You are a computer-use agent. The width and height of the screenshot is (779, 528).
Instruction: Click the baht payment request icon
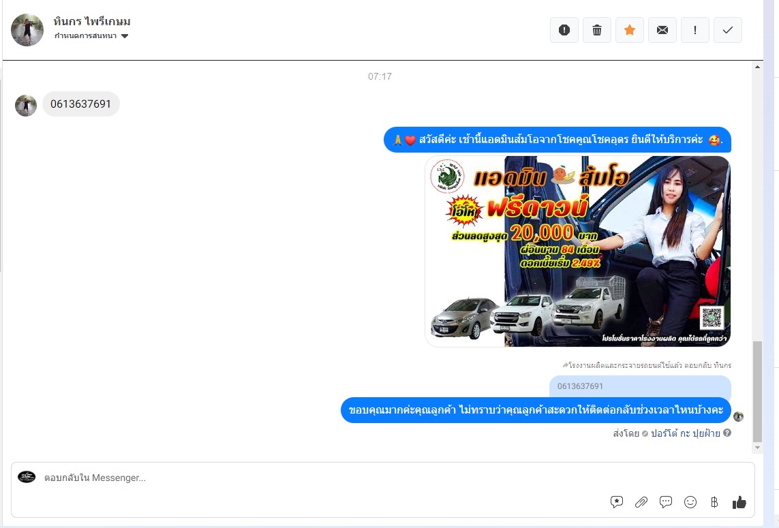tap(714, 502)
